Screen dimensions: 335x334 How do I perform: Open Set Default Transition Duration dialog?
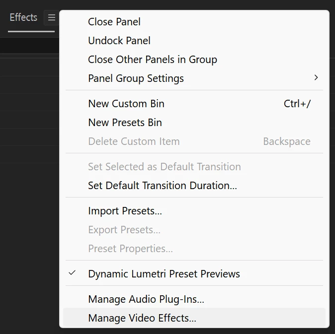(163, 186)
